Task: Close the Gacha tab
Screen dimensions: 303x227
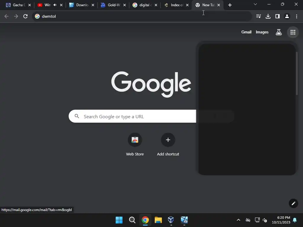Action: point(30,5)
